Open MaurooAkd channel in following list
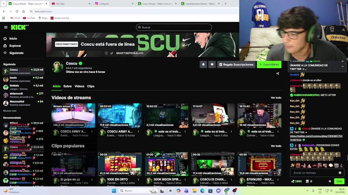This screenshot has width=348, height=195. click(23, 103)
